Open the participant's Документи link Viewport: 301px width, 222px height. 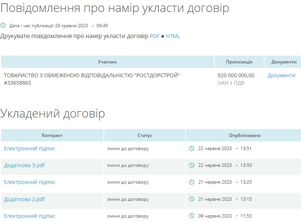pos(281,75)
